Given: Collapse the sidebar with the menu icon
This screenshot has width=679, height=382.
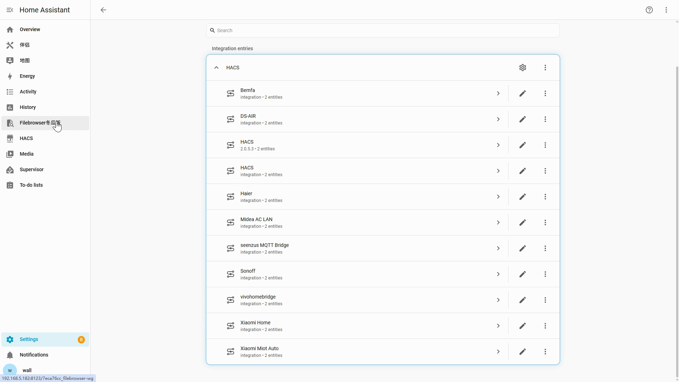Looking at the screenshot, I should pyautogui.click(x=10, y=10).
